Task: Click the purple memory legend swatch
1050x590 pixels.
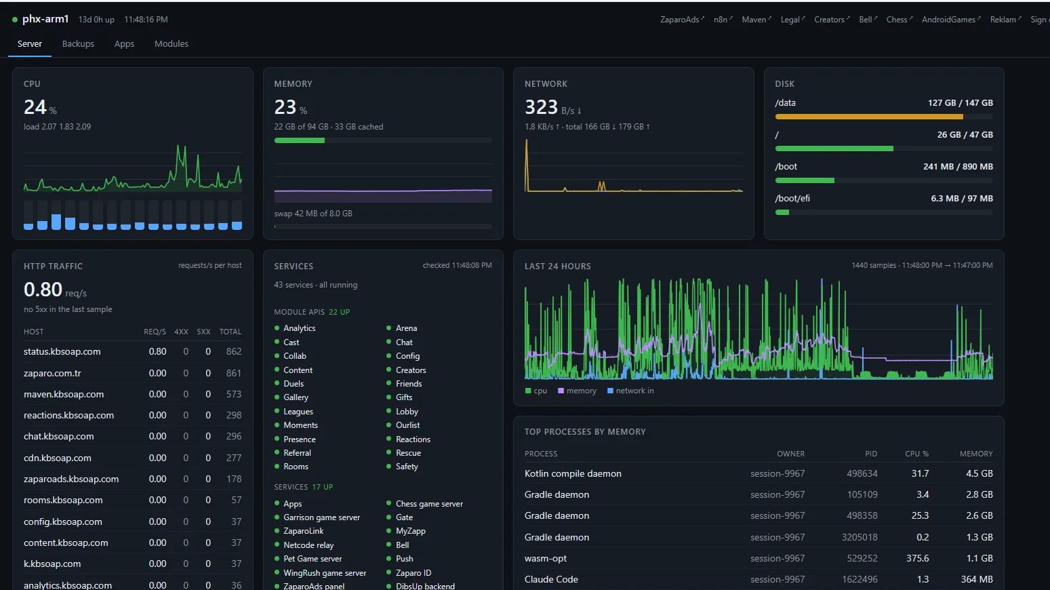Action: tap(561, 391)
